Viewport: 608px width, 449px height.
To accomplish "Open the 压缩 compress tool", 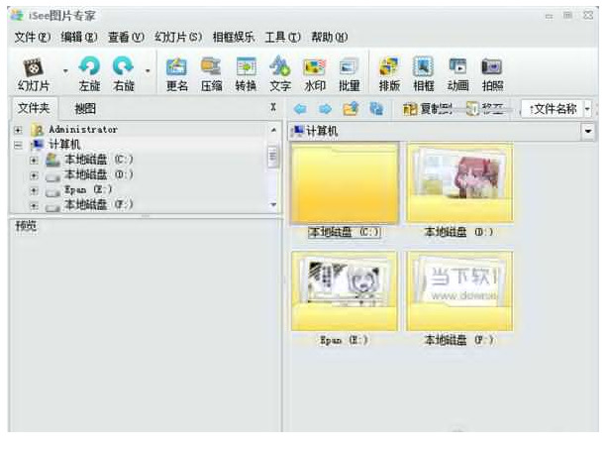I will [x=211, y=74].
